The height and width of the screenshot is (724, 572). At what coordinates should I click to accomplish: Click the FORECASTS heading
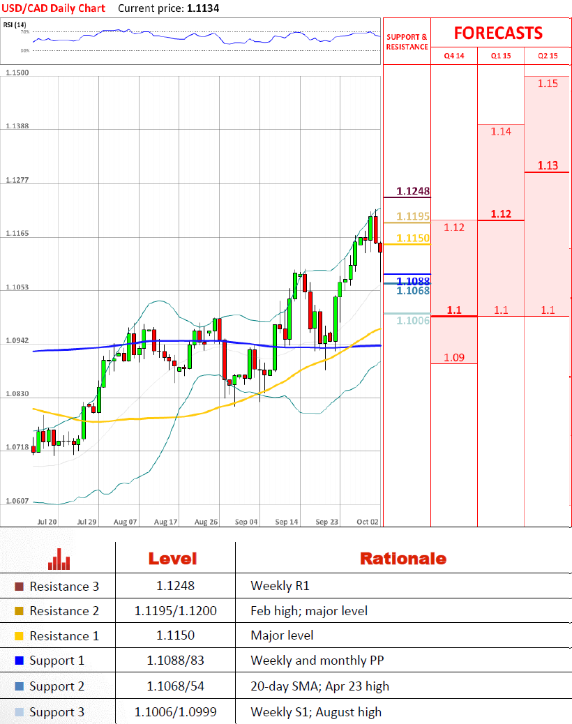pos(498,33)
